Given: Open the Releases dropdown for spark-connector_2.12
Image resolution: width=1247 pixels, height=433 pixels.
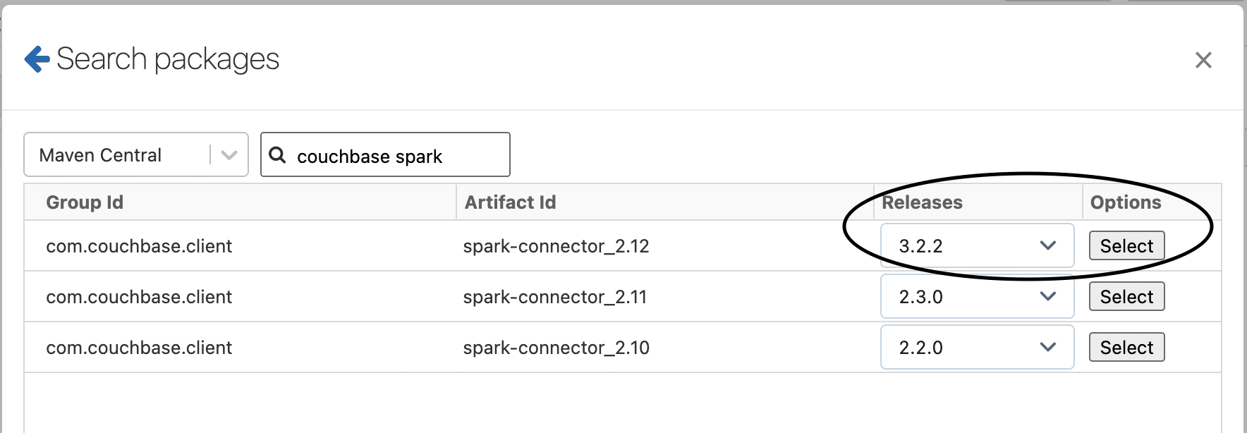Looking at the screenshot, I should click(977, 245).
